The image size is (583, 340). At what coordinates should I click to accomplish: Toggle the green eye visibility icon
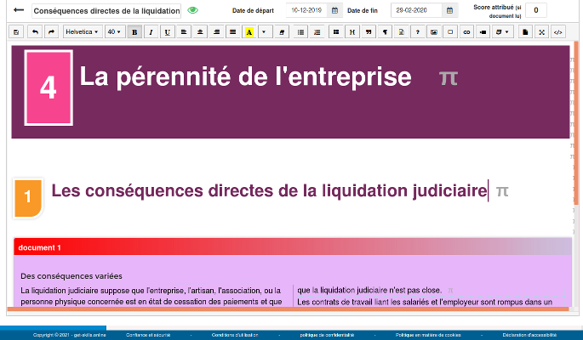pyautogui.click(x=193, y=10)
